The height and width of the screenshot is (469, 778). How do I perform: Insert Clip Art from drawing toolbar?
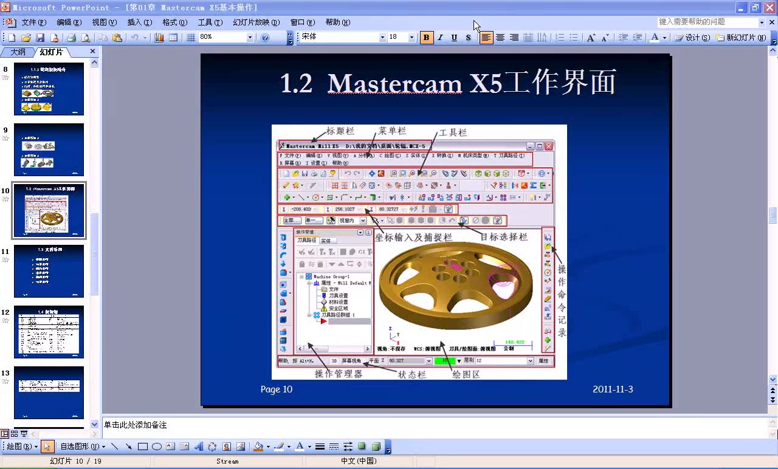[227, 447]
